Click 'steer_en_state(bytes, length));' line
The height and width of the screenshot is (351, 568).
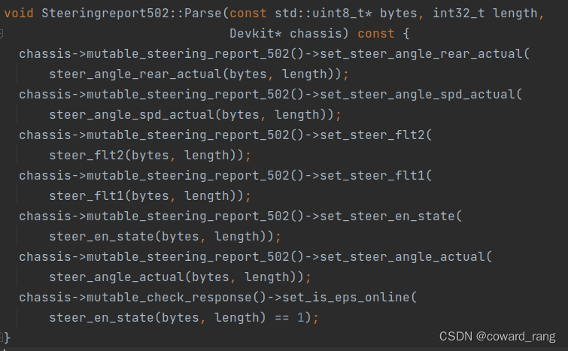(x=166, y=236)
